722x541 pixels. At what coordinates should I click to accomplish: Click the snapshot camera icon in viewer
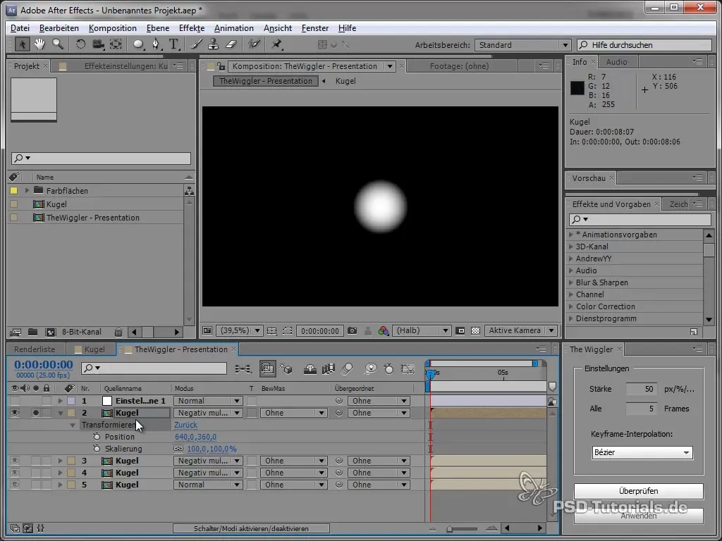[353, 331]
